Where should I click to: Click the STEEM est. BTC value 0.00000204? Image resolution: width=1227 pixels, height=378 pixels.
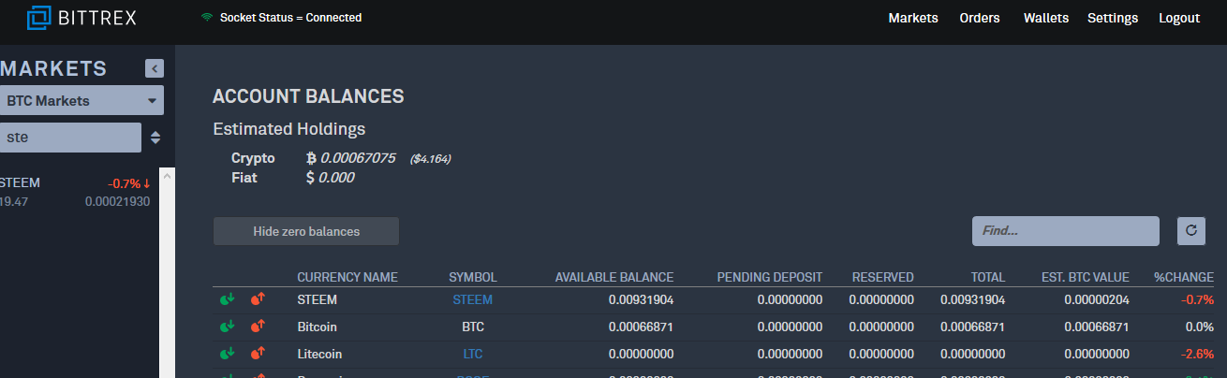pos(1097,299)
